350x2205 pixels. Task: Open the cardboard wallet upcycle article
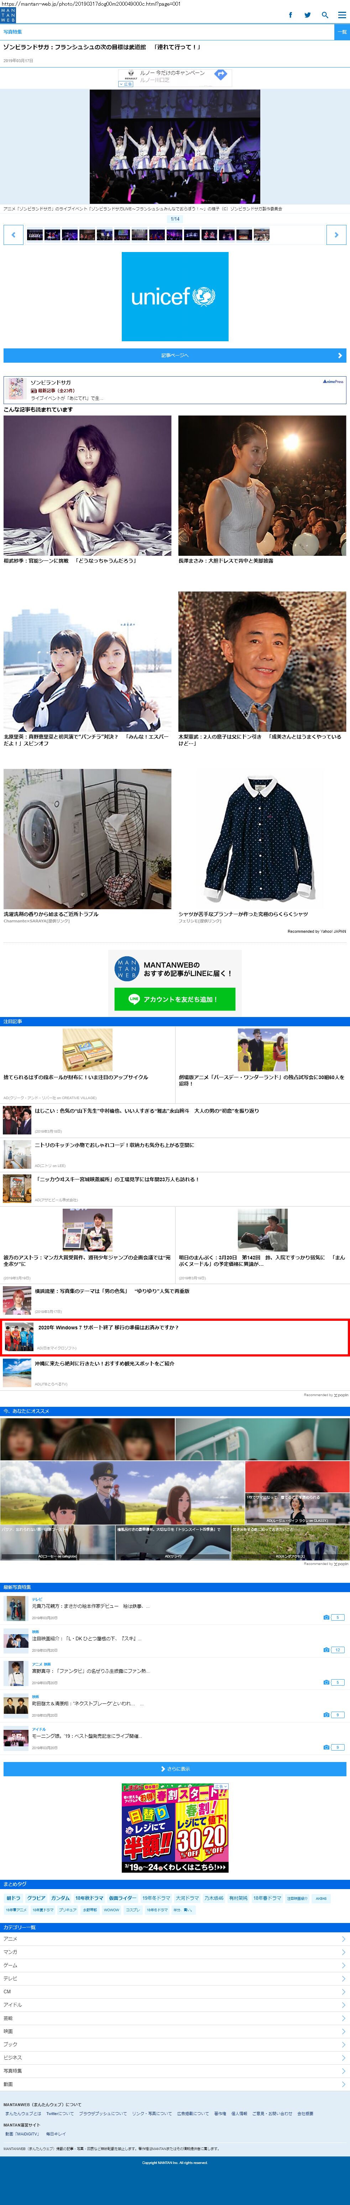[x=87, y=1064]
